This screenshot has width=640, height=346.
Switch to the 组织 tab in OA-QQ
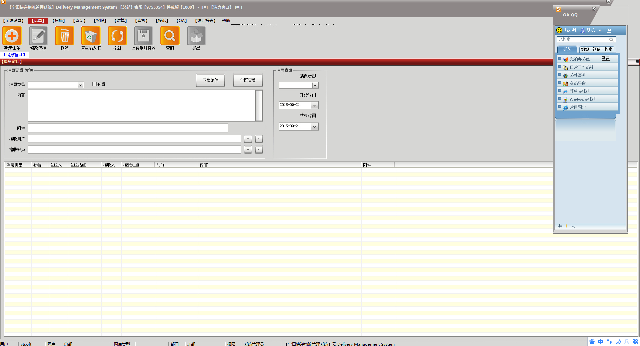585,49
